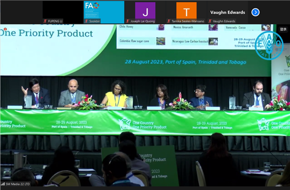
Task: Click muted mic icon beside Vaughn Edwards label
Action: point(210,21)
